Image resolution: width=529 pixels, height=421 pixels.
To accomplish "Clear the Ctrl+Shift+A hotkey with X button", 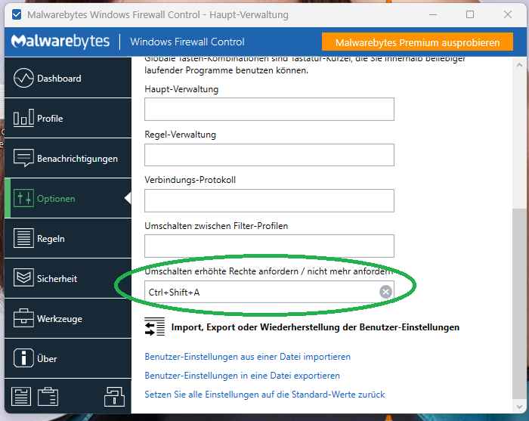I will pyautogui.click(x=385, y=292).
